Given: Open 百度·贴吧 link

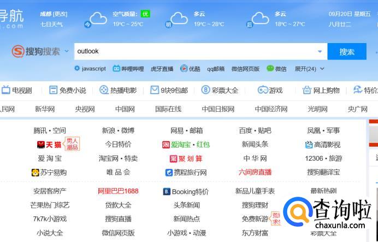Looking at the screenshot, I should coord(255,131).
